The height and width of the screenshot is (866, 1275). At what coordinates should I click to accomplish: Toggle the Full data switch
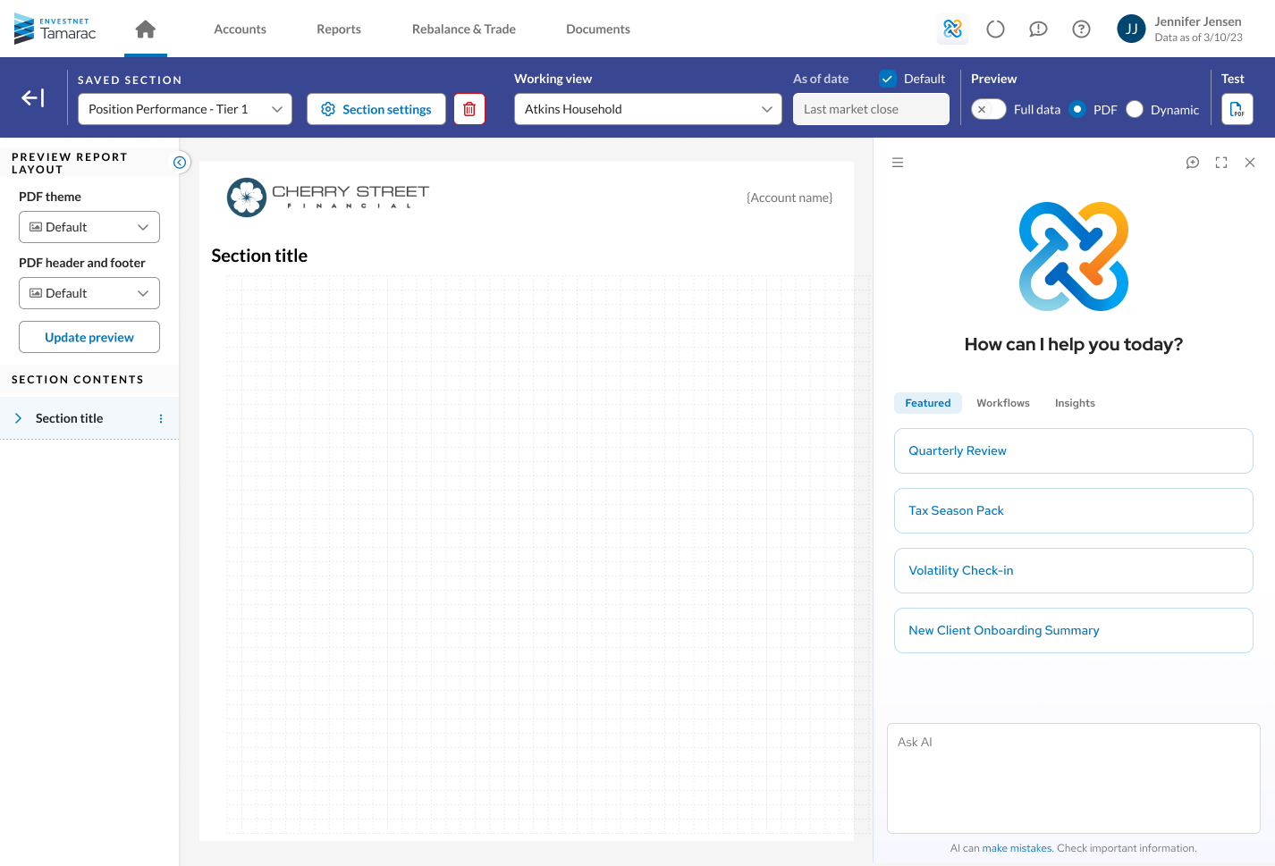click(x=989, y=109)
